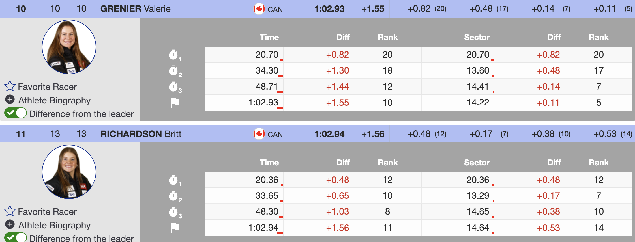Expand Athlete Biography for Richardson
The image size is (635, 242).
[10, 224]
